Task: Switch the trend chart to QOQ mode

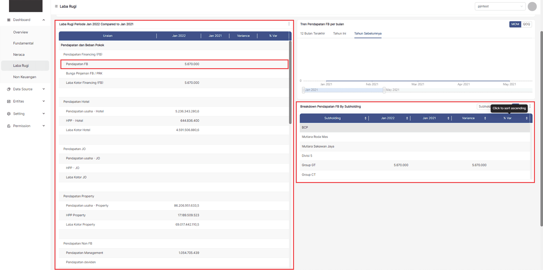Action: (526, 24)
